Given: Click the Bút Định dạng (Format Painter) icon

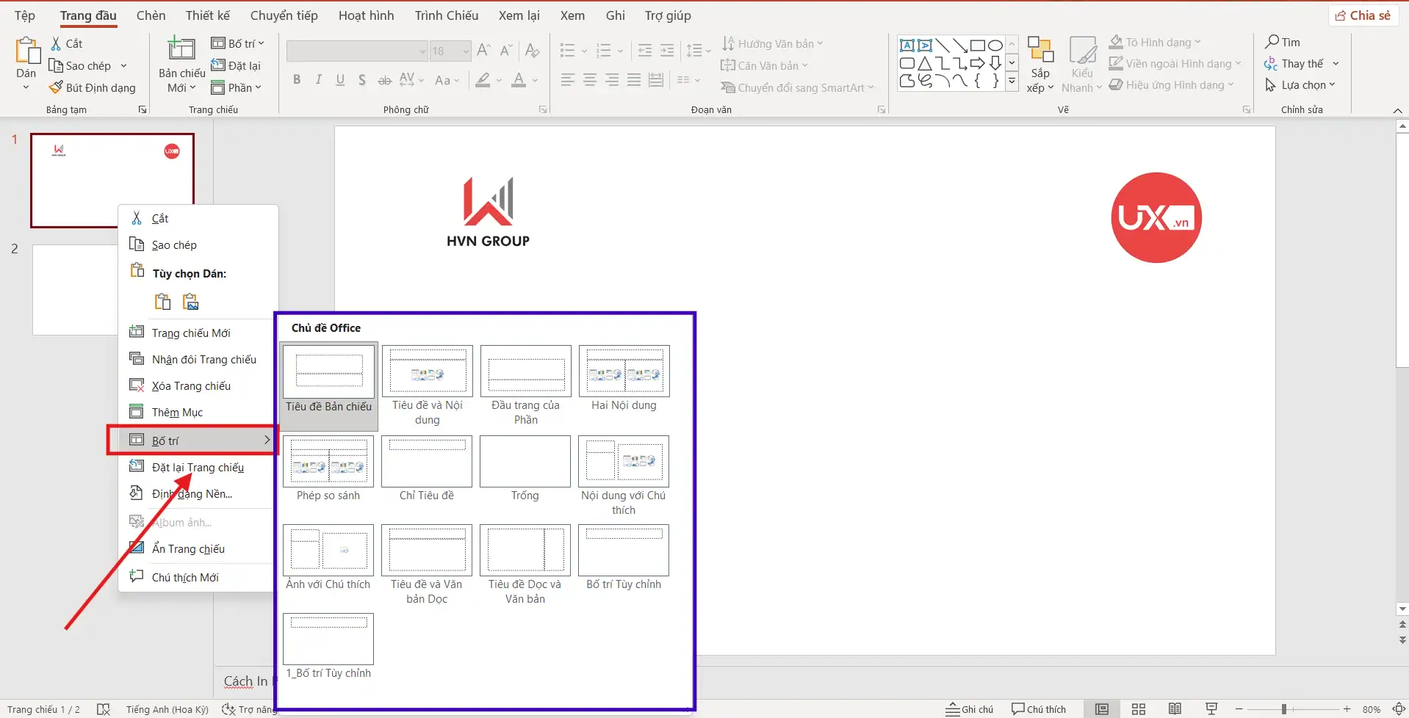Looking at the screenshot, I should (x=55, y=87).
